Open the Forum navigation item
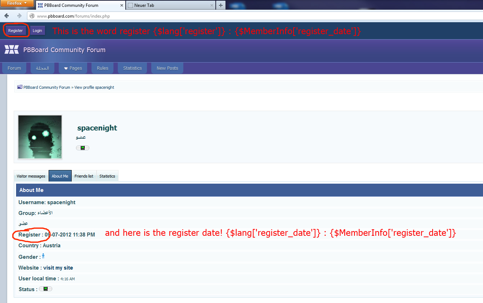 coord(14,68)
